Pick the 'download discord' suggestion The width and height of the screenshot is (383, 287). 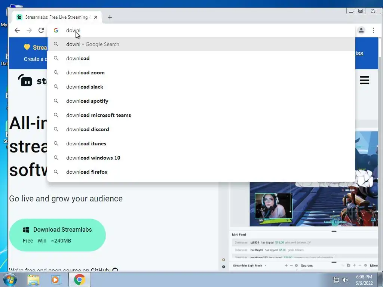click(201, 129)
